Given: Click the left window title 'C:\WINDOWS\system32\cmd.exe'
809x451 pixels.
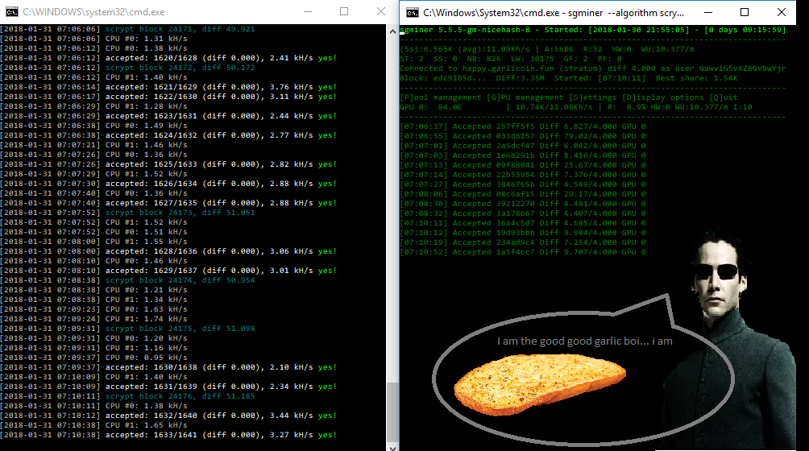Looking at the screenshot, I should point(94,12).
